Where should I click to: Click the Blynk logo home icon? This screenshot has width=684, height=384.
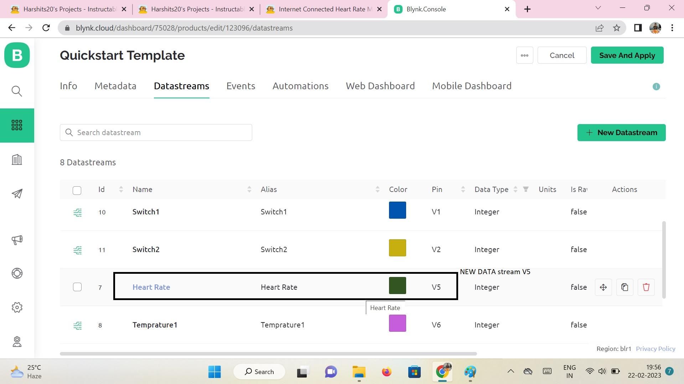click(x=17, y=55)
